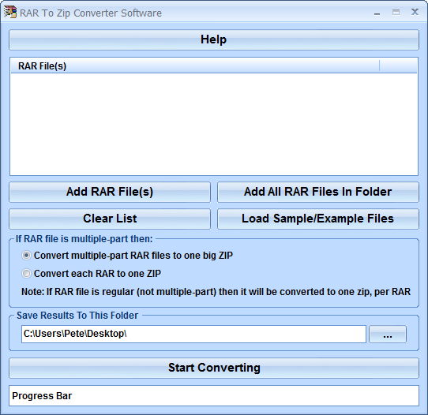Browse for output folder with ellipsis button

388,334
